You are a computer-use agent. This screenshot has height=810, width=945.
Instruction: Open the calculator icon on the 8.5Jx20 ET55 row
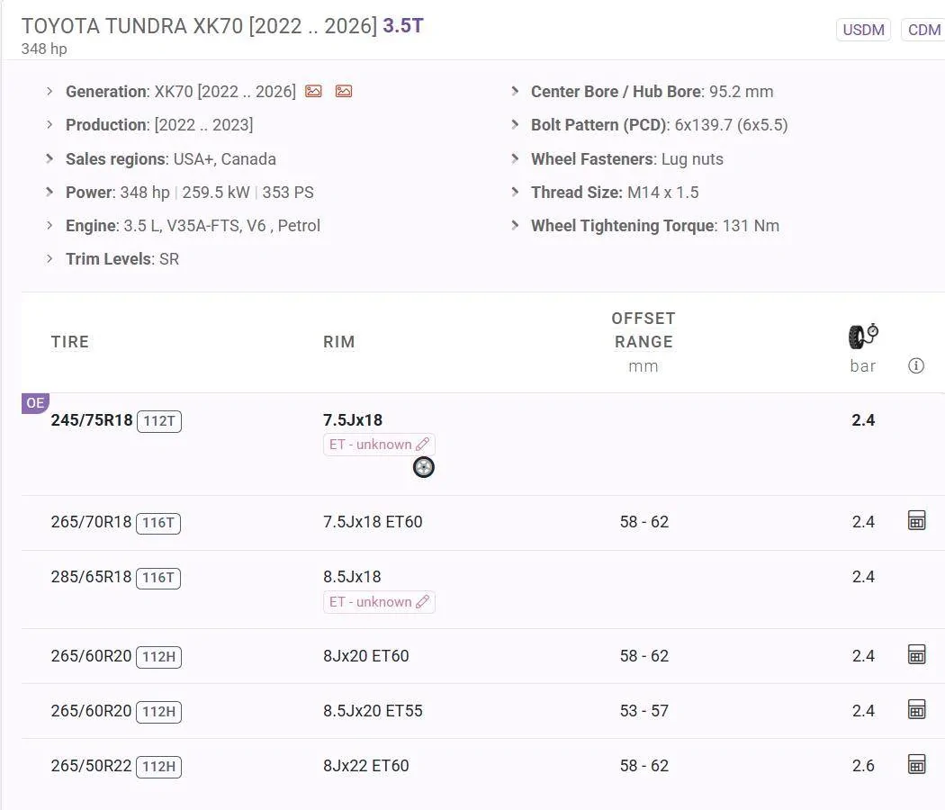pyautogui.click(x=916, y=710)
